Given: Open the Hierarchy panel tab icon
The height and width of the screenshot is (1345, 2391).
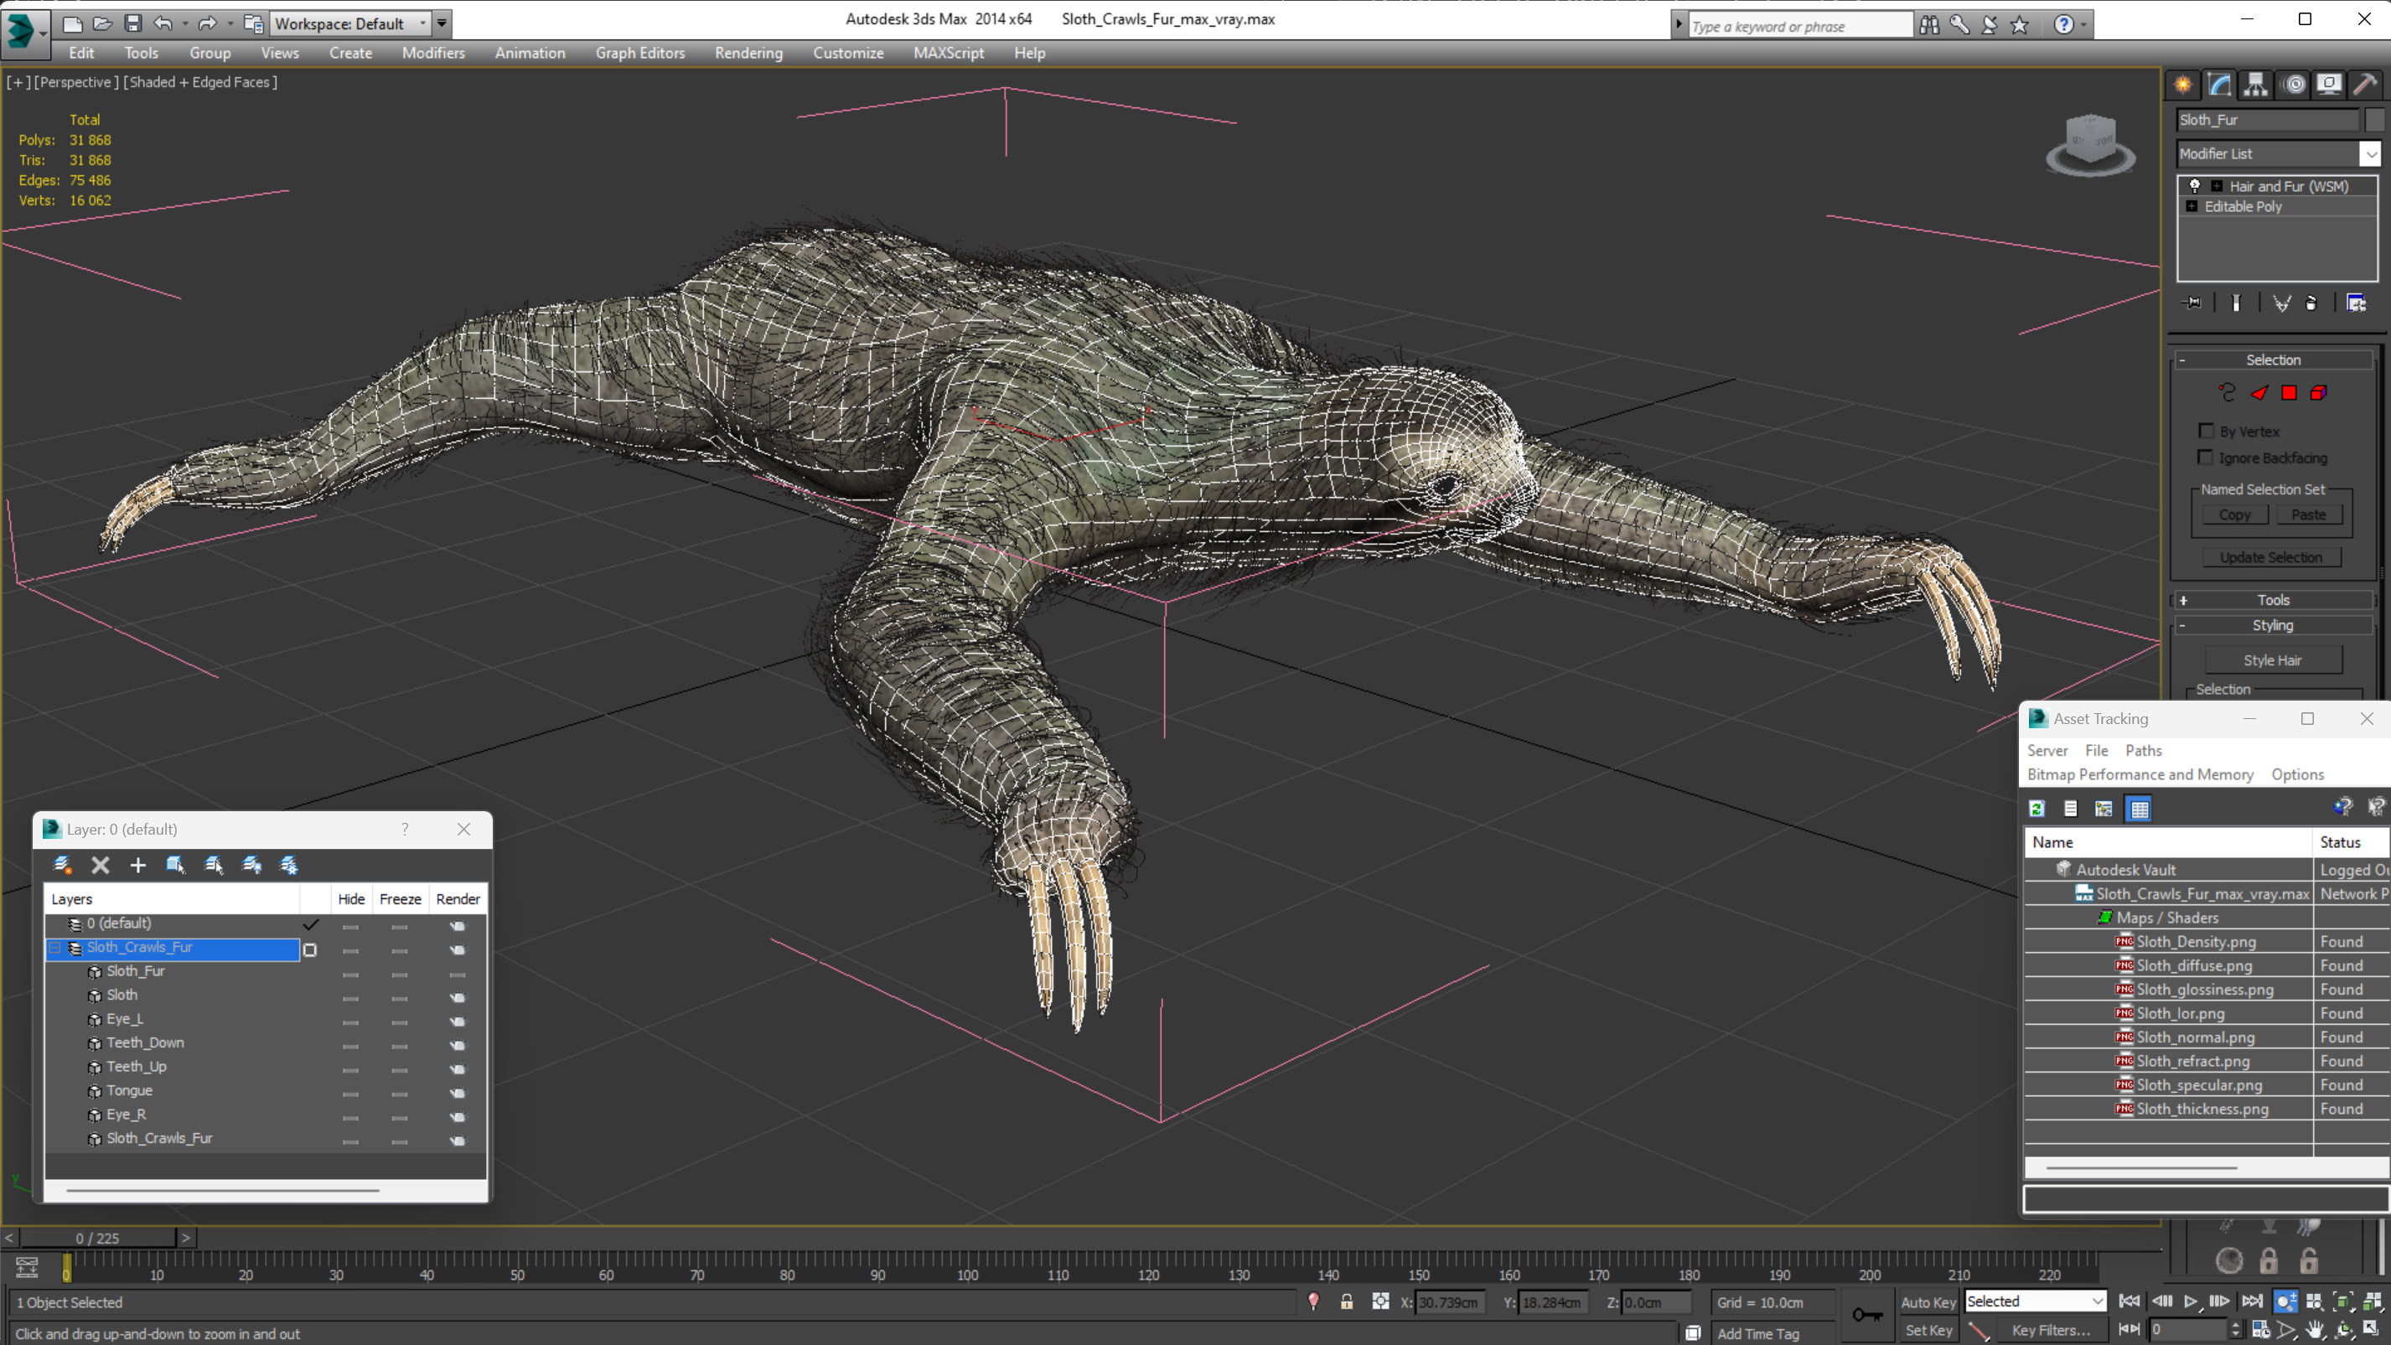Looking at the screenshot, I should coord(2255,85).
